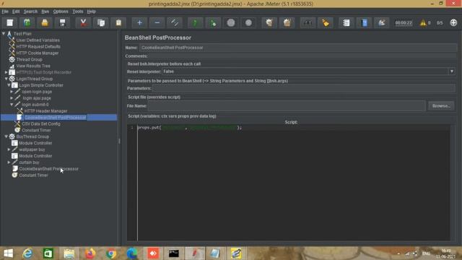Open Google Chrome from the taskbar
The width and height of the screenshot is (462, 260).
point(111,253)
